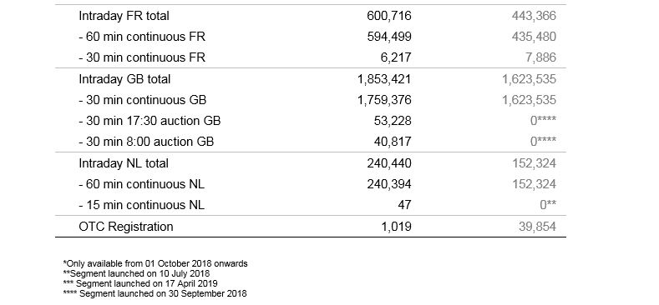Click the grey 7,886 value

coord(540,57)
